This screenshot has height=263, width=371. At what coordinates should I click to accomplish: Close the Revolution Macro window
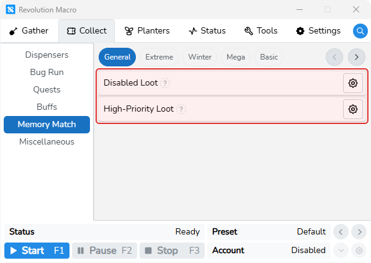(356, 10)
